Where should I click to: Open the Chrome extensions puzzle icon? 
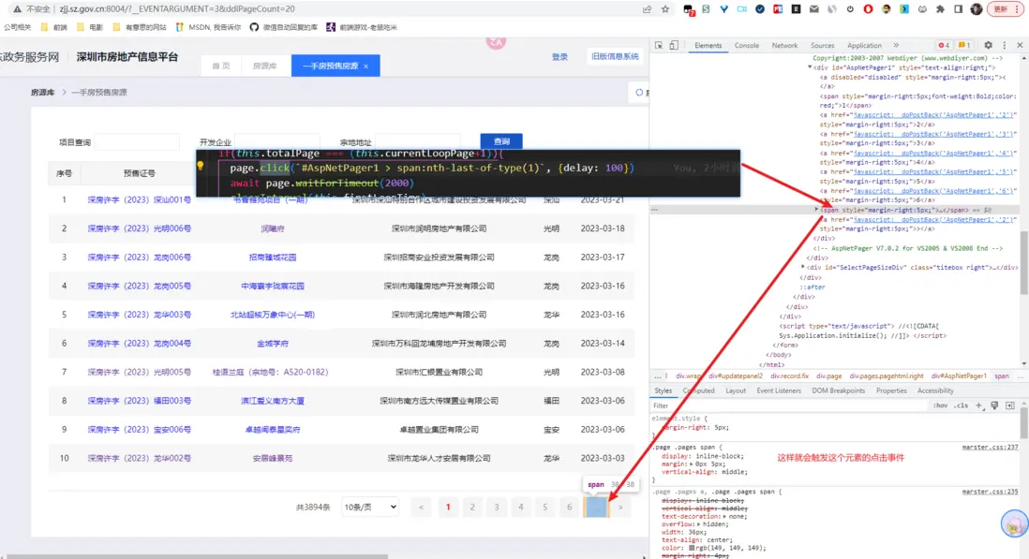(x=940, y=9)
